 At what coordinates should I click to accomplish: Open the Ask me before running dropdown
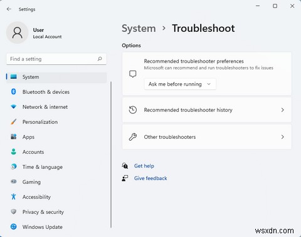[x=180, y=84]
